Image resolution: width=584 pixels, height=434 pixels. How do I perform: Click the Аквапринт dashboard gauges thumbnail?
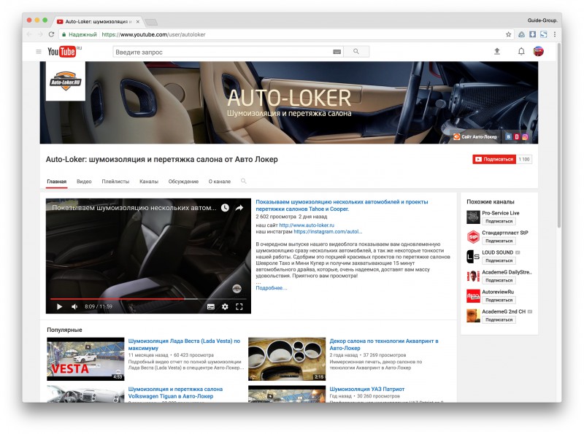[x=287, y=359]
